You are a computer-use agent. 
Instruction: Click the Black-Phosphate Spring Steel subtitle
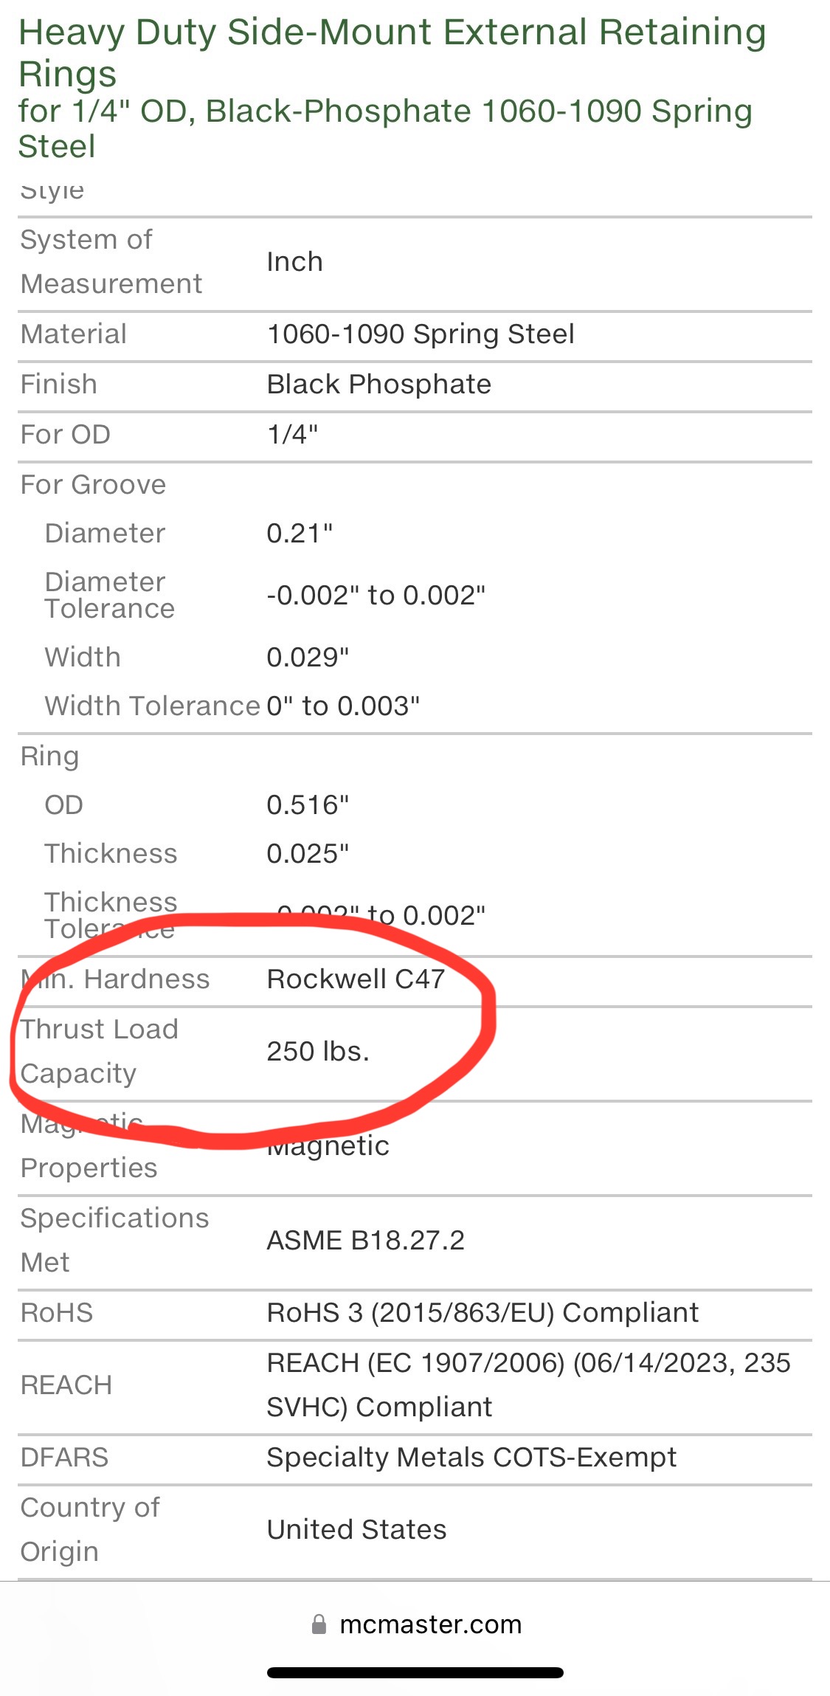pos(384,128)
